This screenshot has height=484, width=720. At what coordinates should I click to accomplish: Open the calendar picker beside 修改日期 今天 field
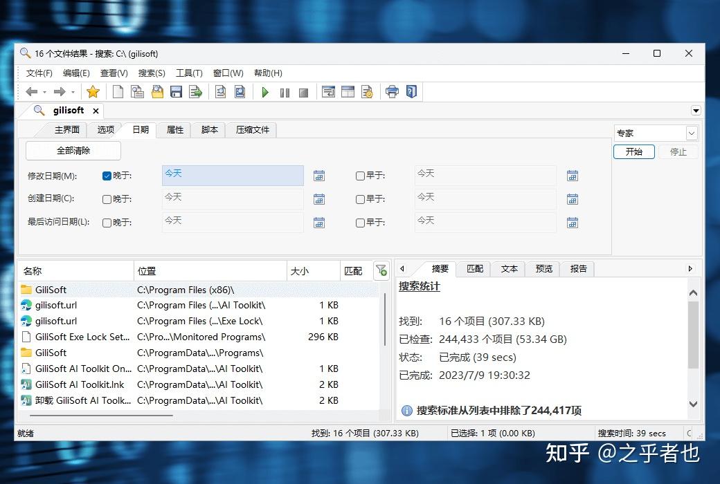click(x=319, y=175)
